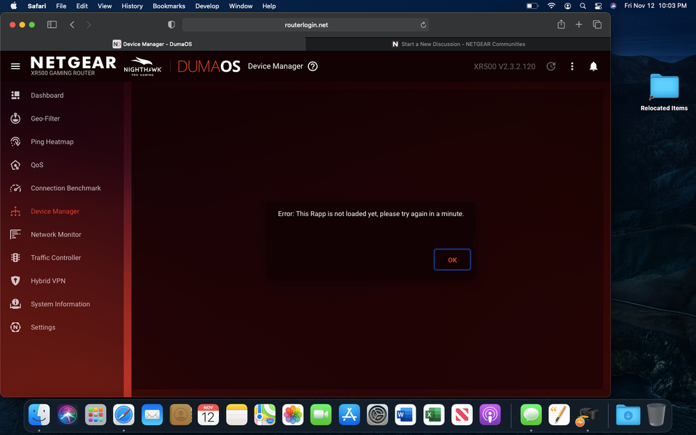The height and width of the screenshot is (435, 696).
Task: Open a new Safari tab
Action: (579, 24)
